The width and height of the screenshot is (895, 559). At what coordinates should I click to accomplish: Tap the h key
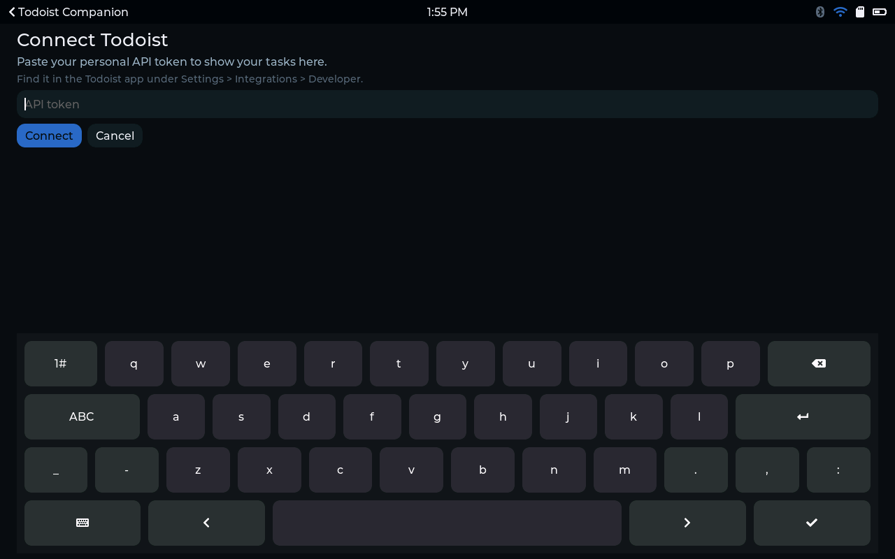(x=503, y=416)
